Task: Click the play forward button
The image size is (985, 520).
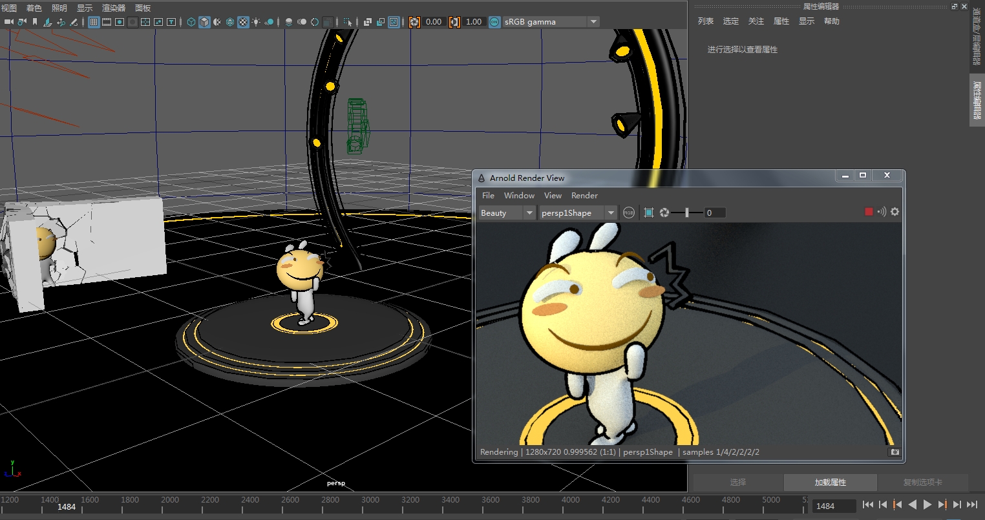Action: tap(927, 504)
